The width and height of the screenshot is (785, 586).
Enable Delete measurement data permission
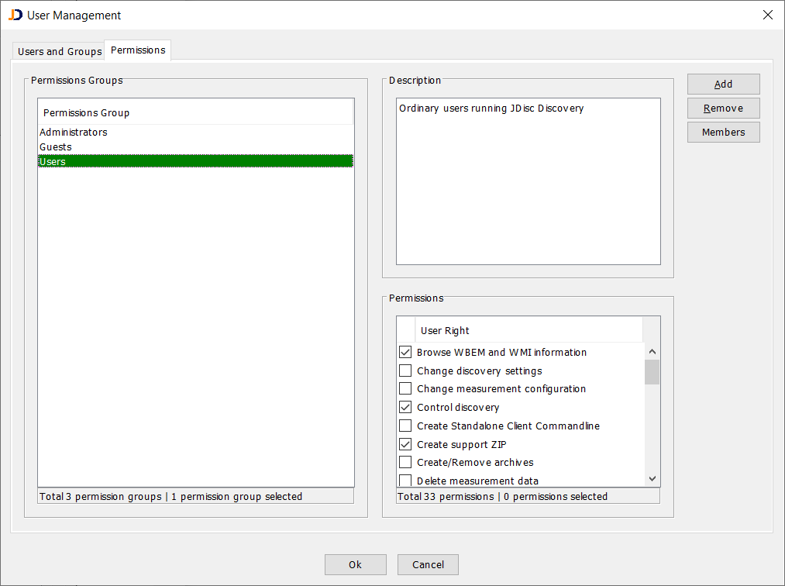pos(405,480)
